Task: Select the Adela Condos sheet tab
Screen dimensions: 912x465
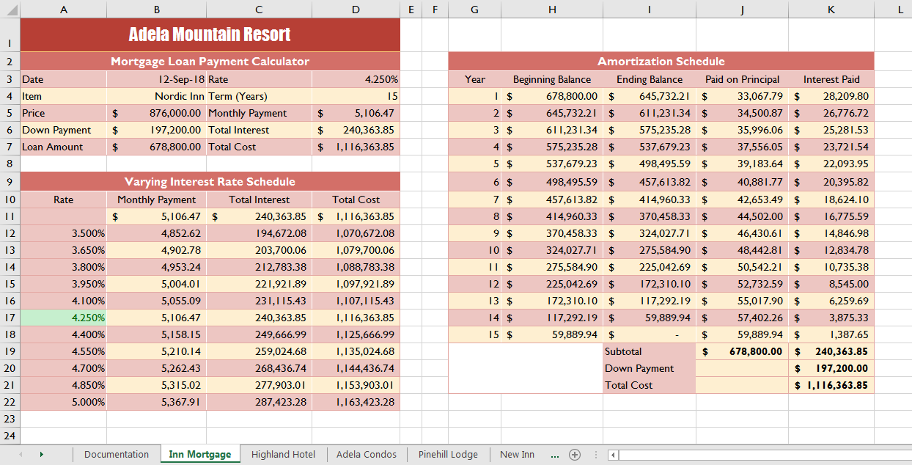Action: [366, 455]
